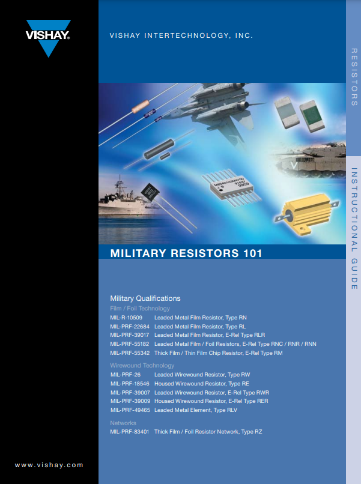Screen dimensions: 361x484
Task: Select the MIL-PRF-39007 spec number
Action: coord(130,393)
